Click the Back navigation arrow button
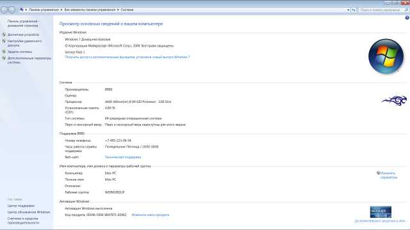The image size is (410, 230). point(4,10)
